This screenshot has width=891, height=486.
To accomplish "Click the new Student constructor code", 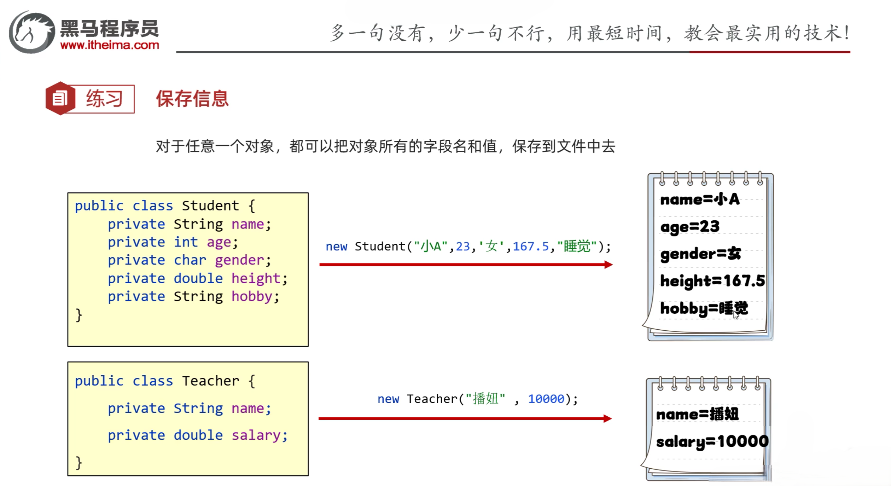I will point(468,246).
